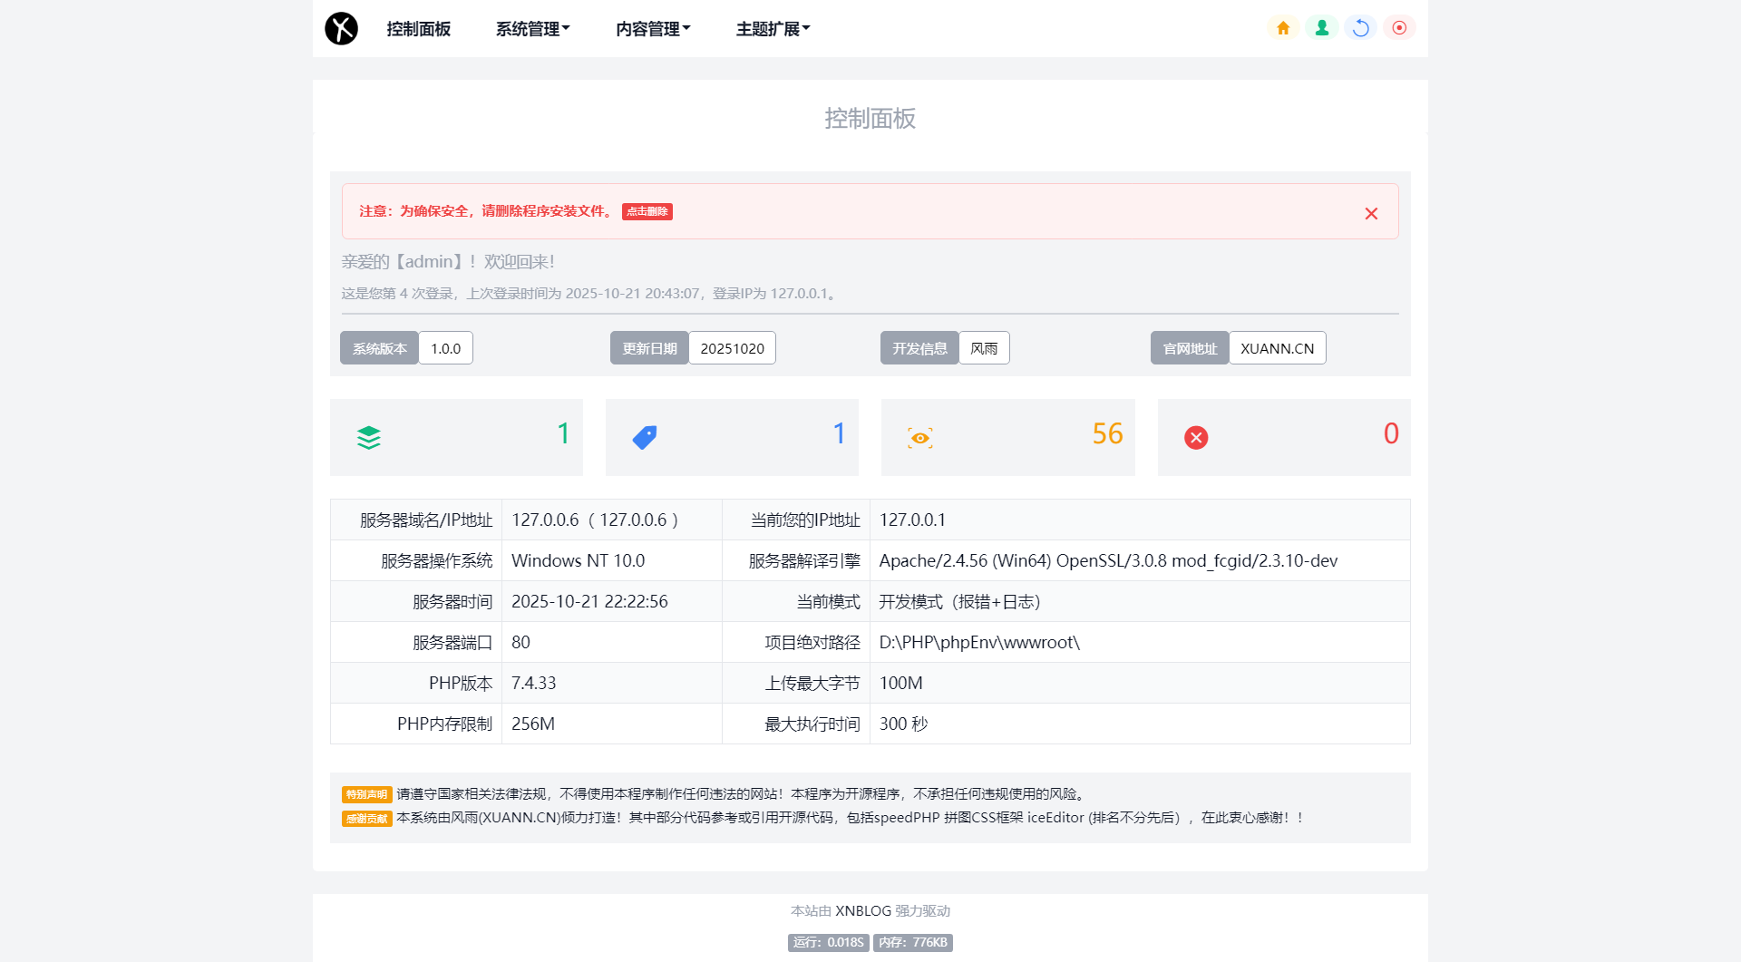Click the 系统版本 label tab
This screenshot has width=1741, height=962.
(379, 347)
